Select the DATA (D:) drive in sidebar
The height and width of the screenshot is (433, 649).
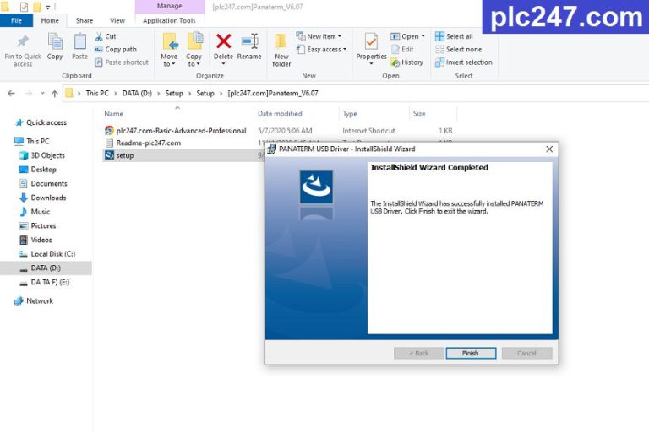pyautogui.click(x=46, y=268)
